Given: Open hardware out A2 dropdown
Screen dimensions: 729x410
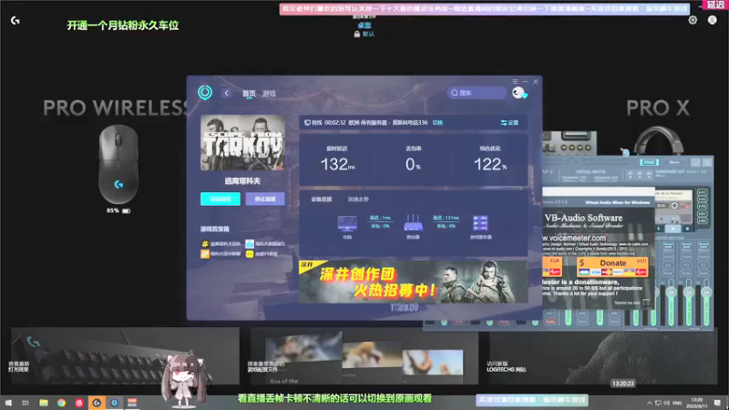Looking at the screenshot, I should coord(640,174).
